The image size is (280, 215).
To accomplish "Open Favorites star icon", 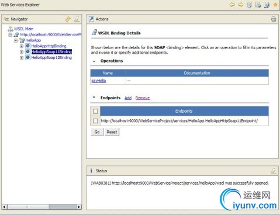I will click(x=275, y=5).
